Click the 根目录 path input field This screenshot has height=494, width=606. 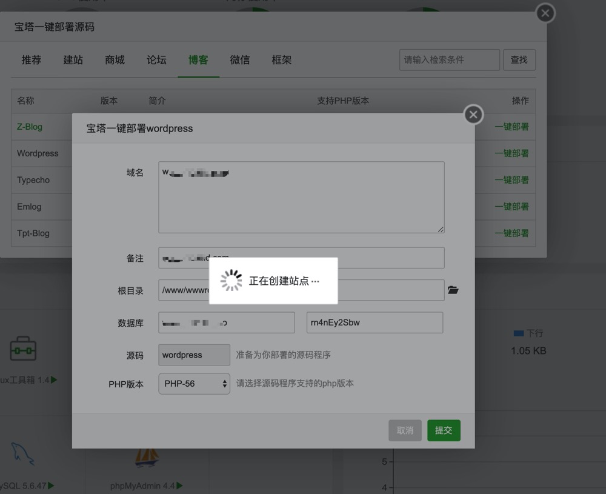pos(301,290)
